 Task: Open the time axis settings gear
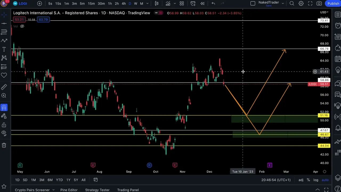324,171
